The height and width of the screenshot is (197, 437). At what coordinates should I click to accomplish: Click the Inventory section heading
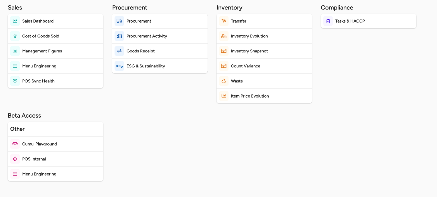click(x=229, y=8)
